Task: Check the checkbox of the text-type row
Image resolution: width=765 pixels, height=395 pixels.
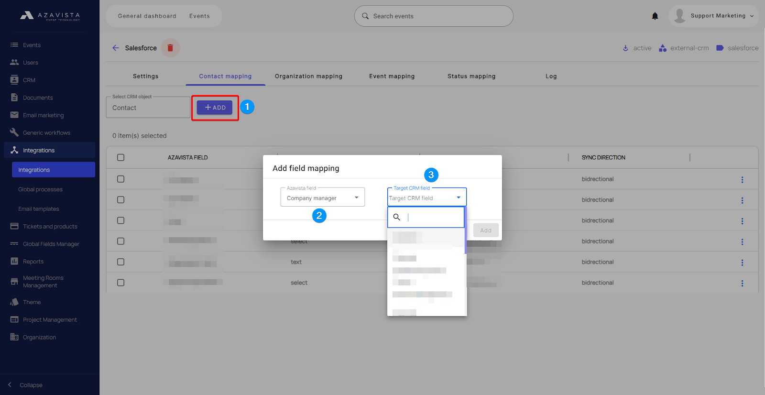Action: (x=120, y=262)
